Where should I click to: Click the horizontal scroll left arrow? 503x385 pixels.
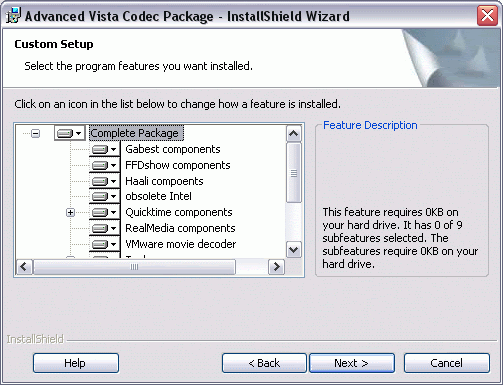(x=24, y=267)
